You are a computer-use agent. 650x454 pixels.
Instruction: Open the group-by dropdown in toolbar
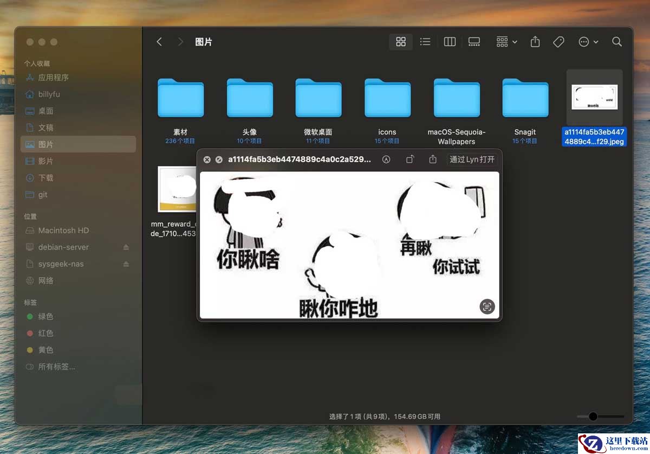(x=506, y=42)
